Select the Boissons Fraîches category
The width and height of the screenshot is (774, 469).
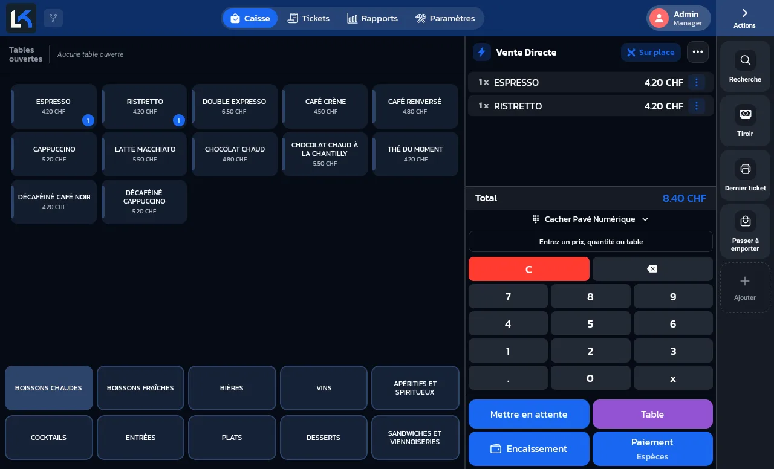tap(140, 388)
